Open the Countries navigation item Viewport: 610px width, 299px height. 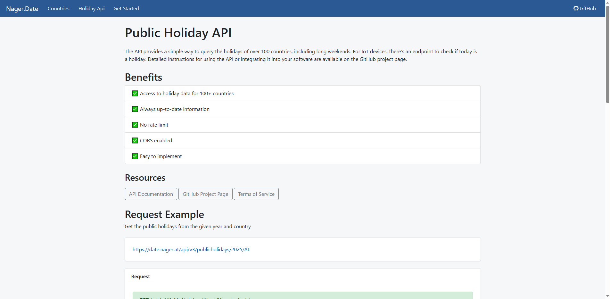58,8
